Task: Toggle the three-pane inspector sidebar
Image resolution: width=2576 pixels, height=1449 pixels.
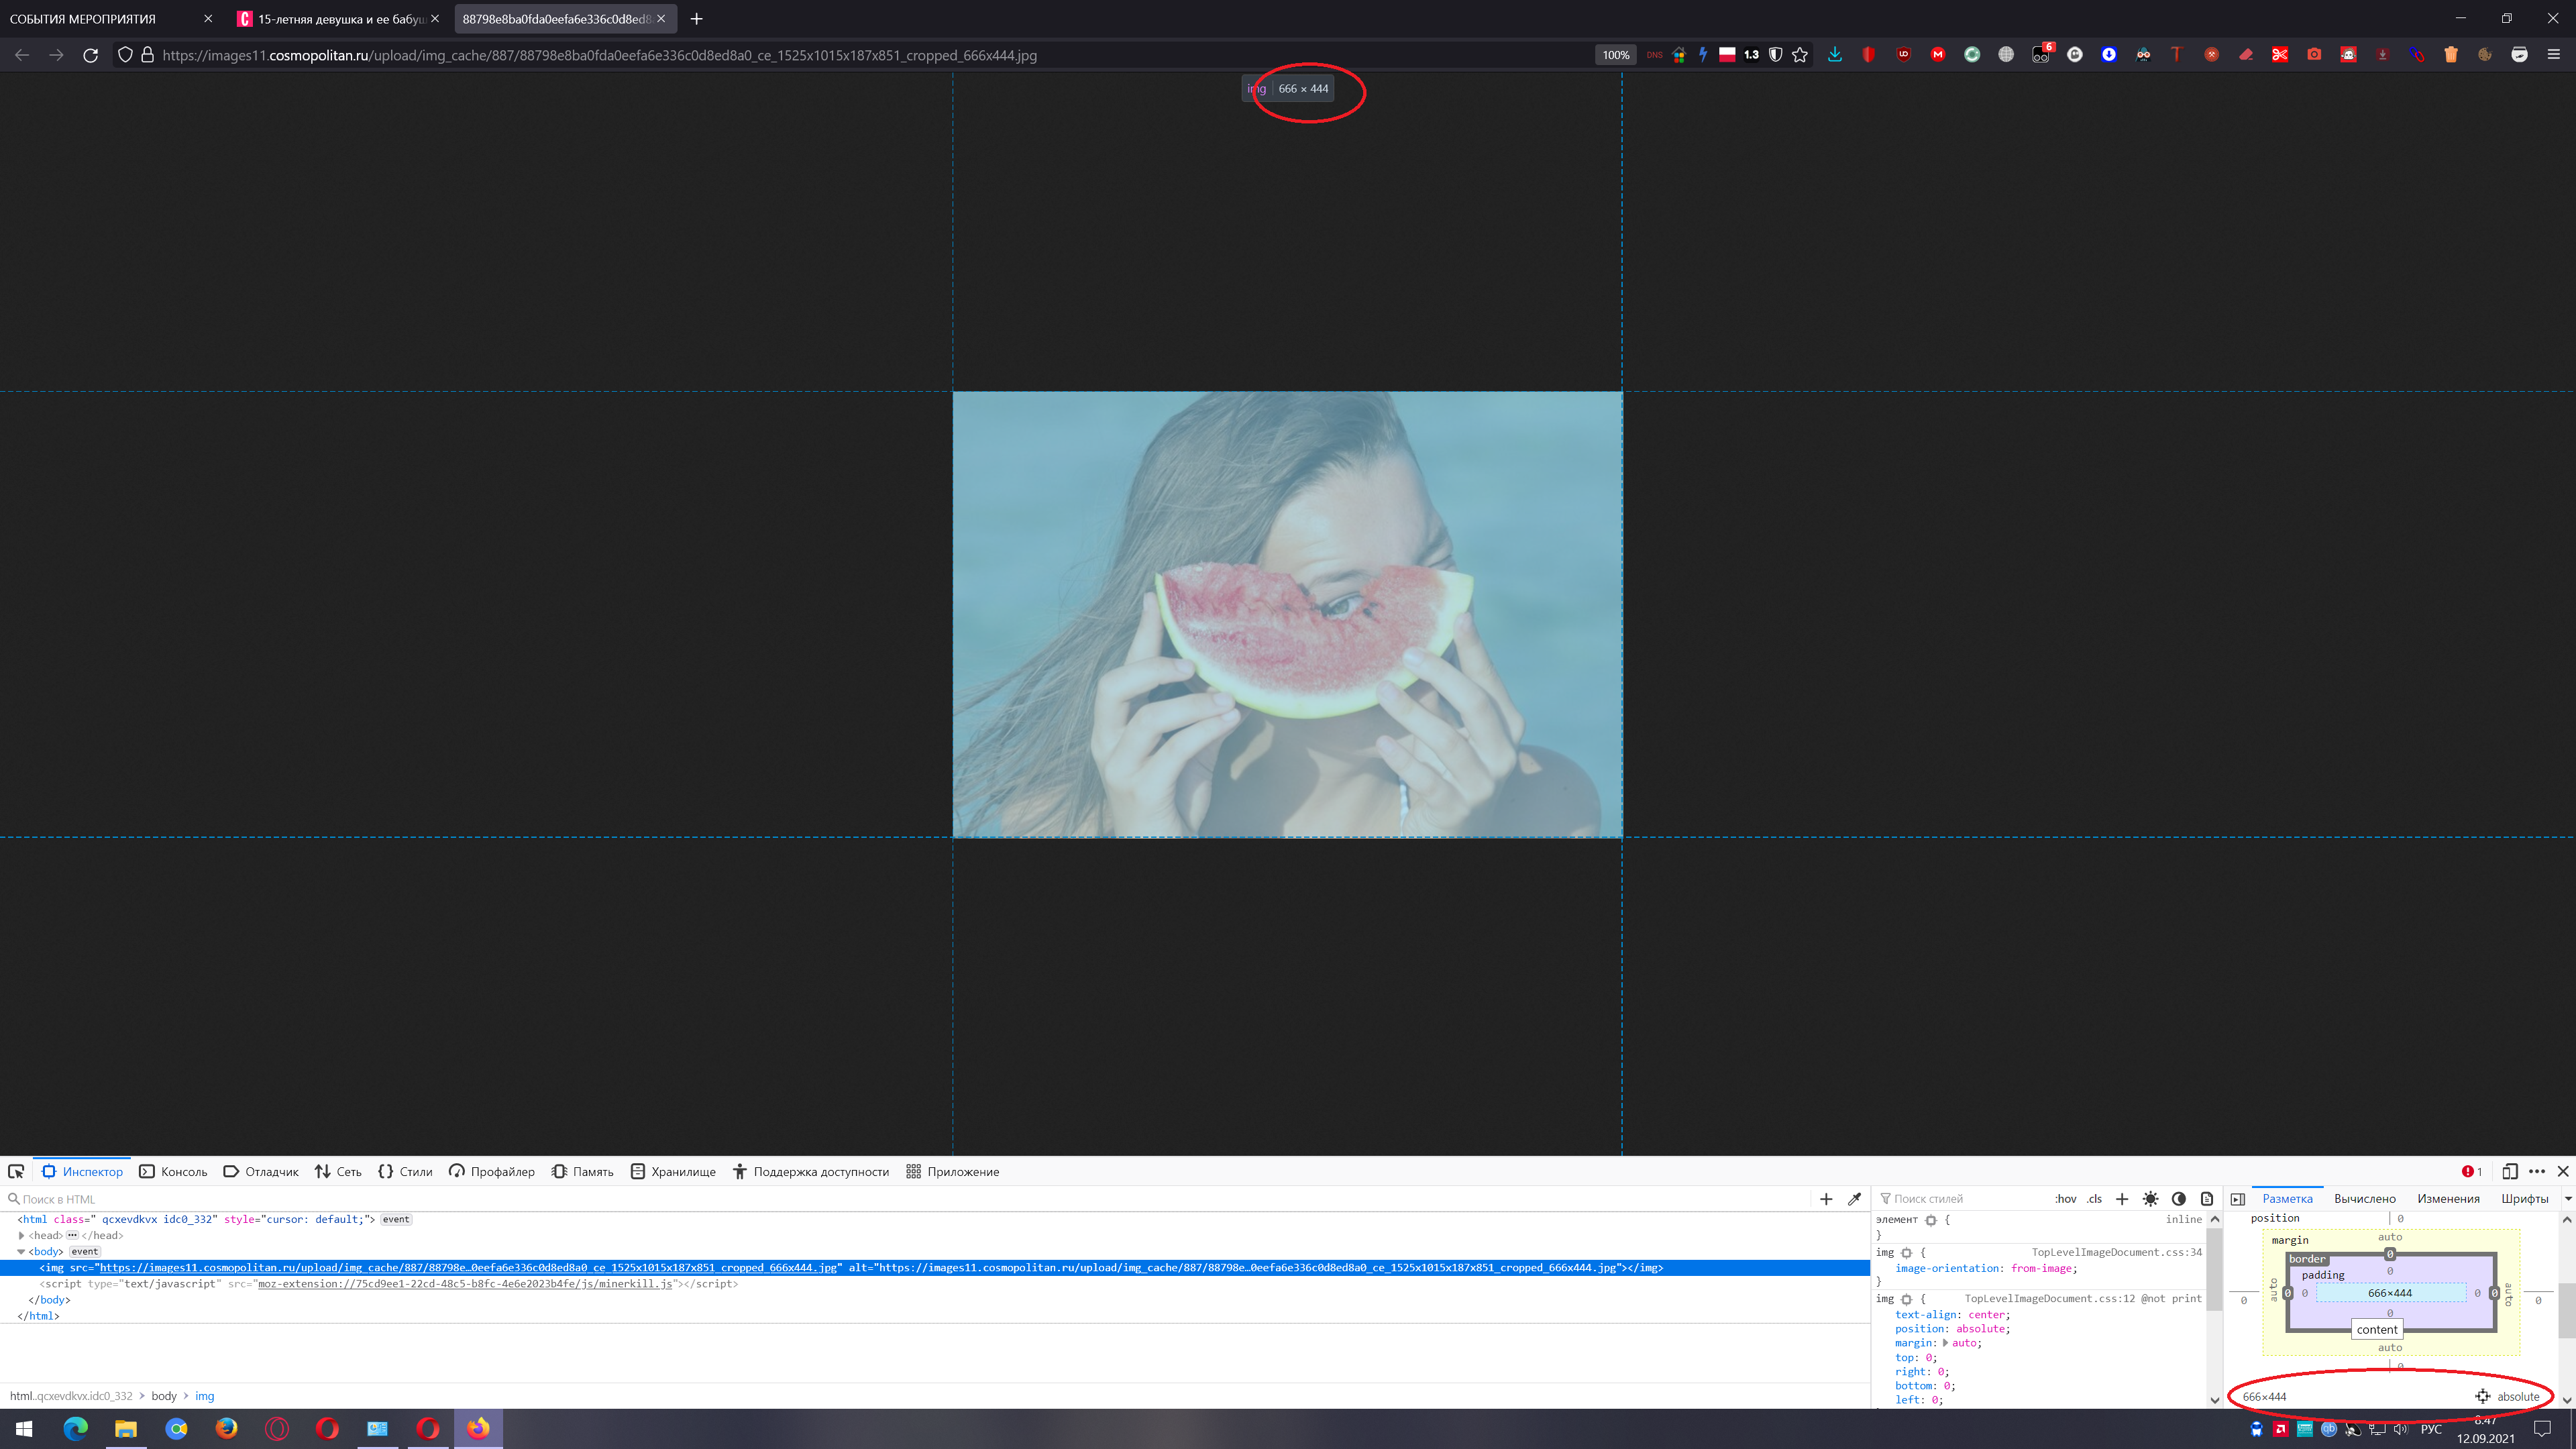Action: point(2238,1199)
